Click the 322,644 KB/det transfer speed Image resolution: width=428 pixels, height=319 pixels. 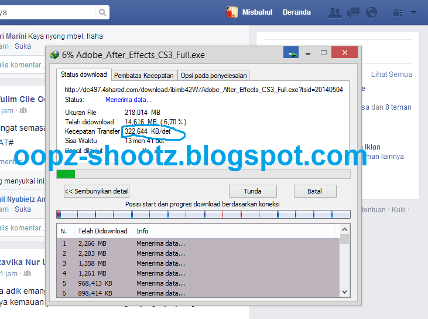tap(148, 131)
